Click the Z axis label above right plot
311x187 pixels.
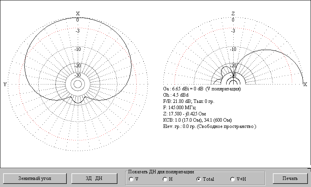point(233,14)
